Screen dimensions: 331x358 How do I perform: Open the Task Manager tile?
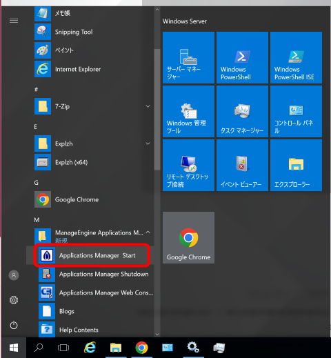[242, 112]
